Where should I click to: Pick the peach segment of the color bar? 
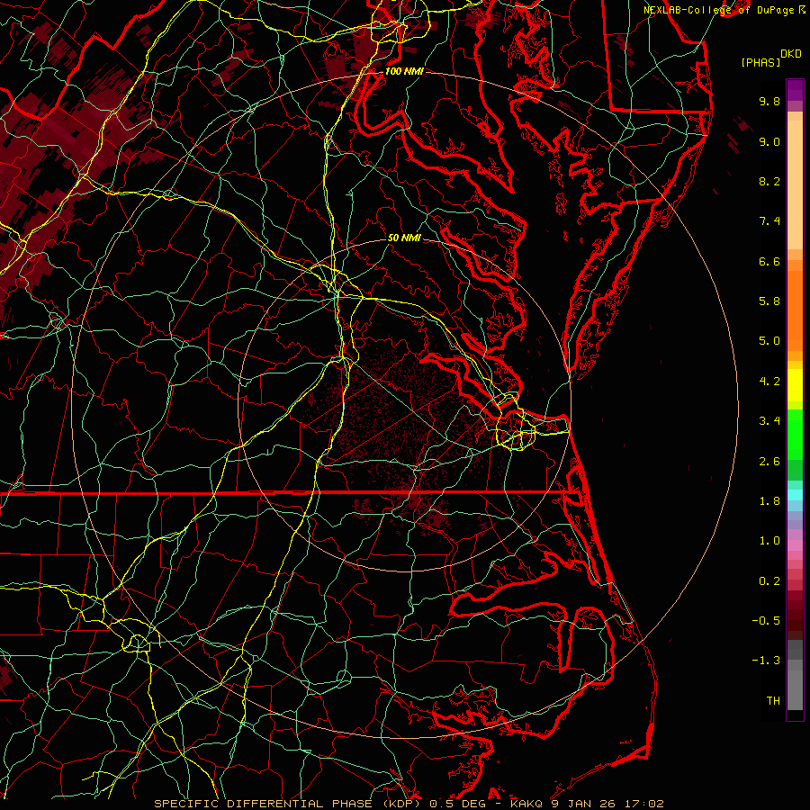click(795, 184)
